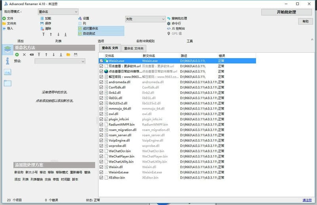Open the blue info sidebar icon
Screen dimensions: 317x205
pos(8,61)
